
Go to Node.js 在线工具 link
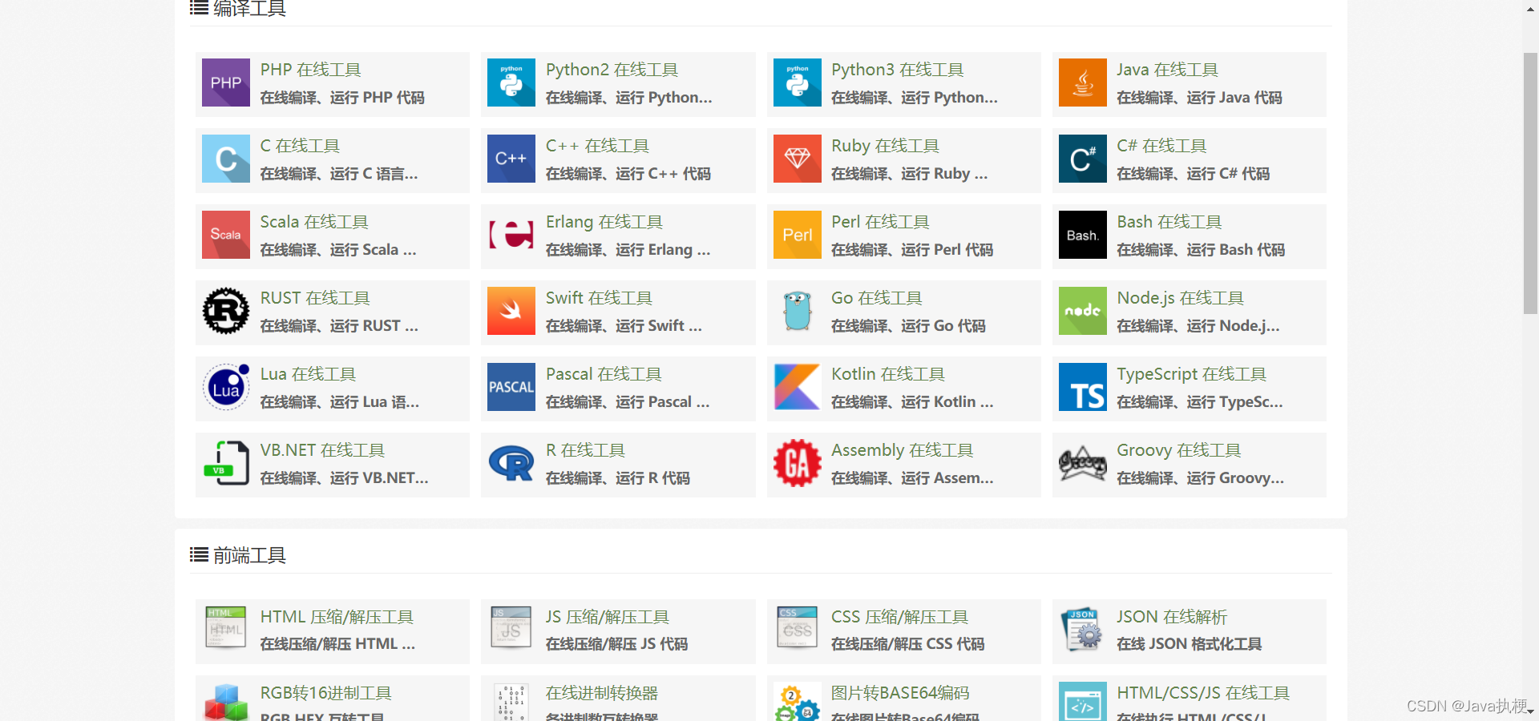click(1181, 298)
